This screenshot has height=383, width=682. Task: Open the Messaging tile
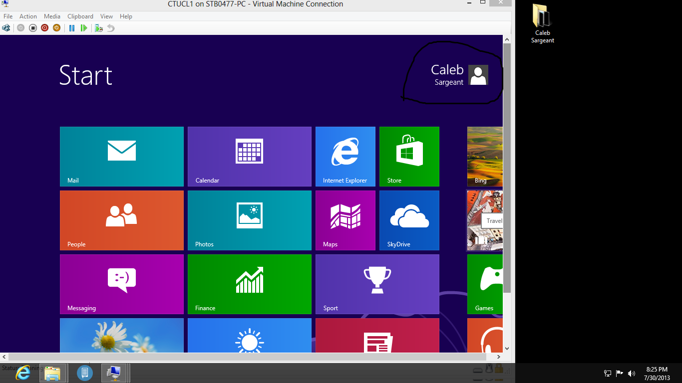[122, 284]
